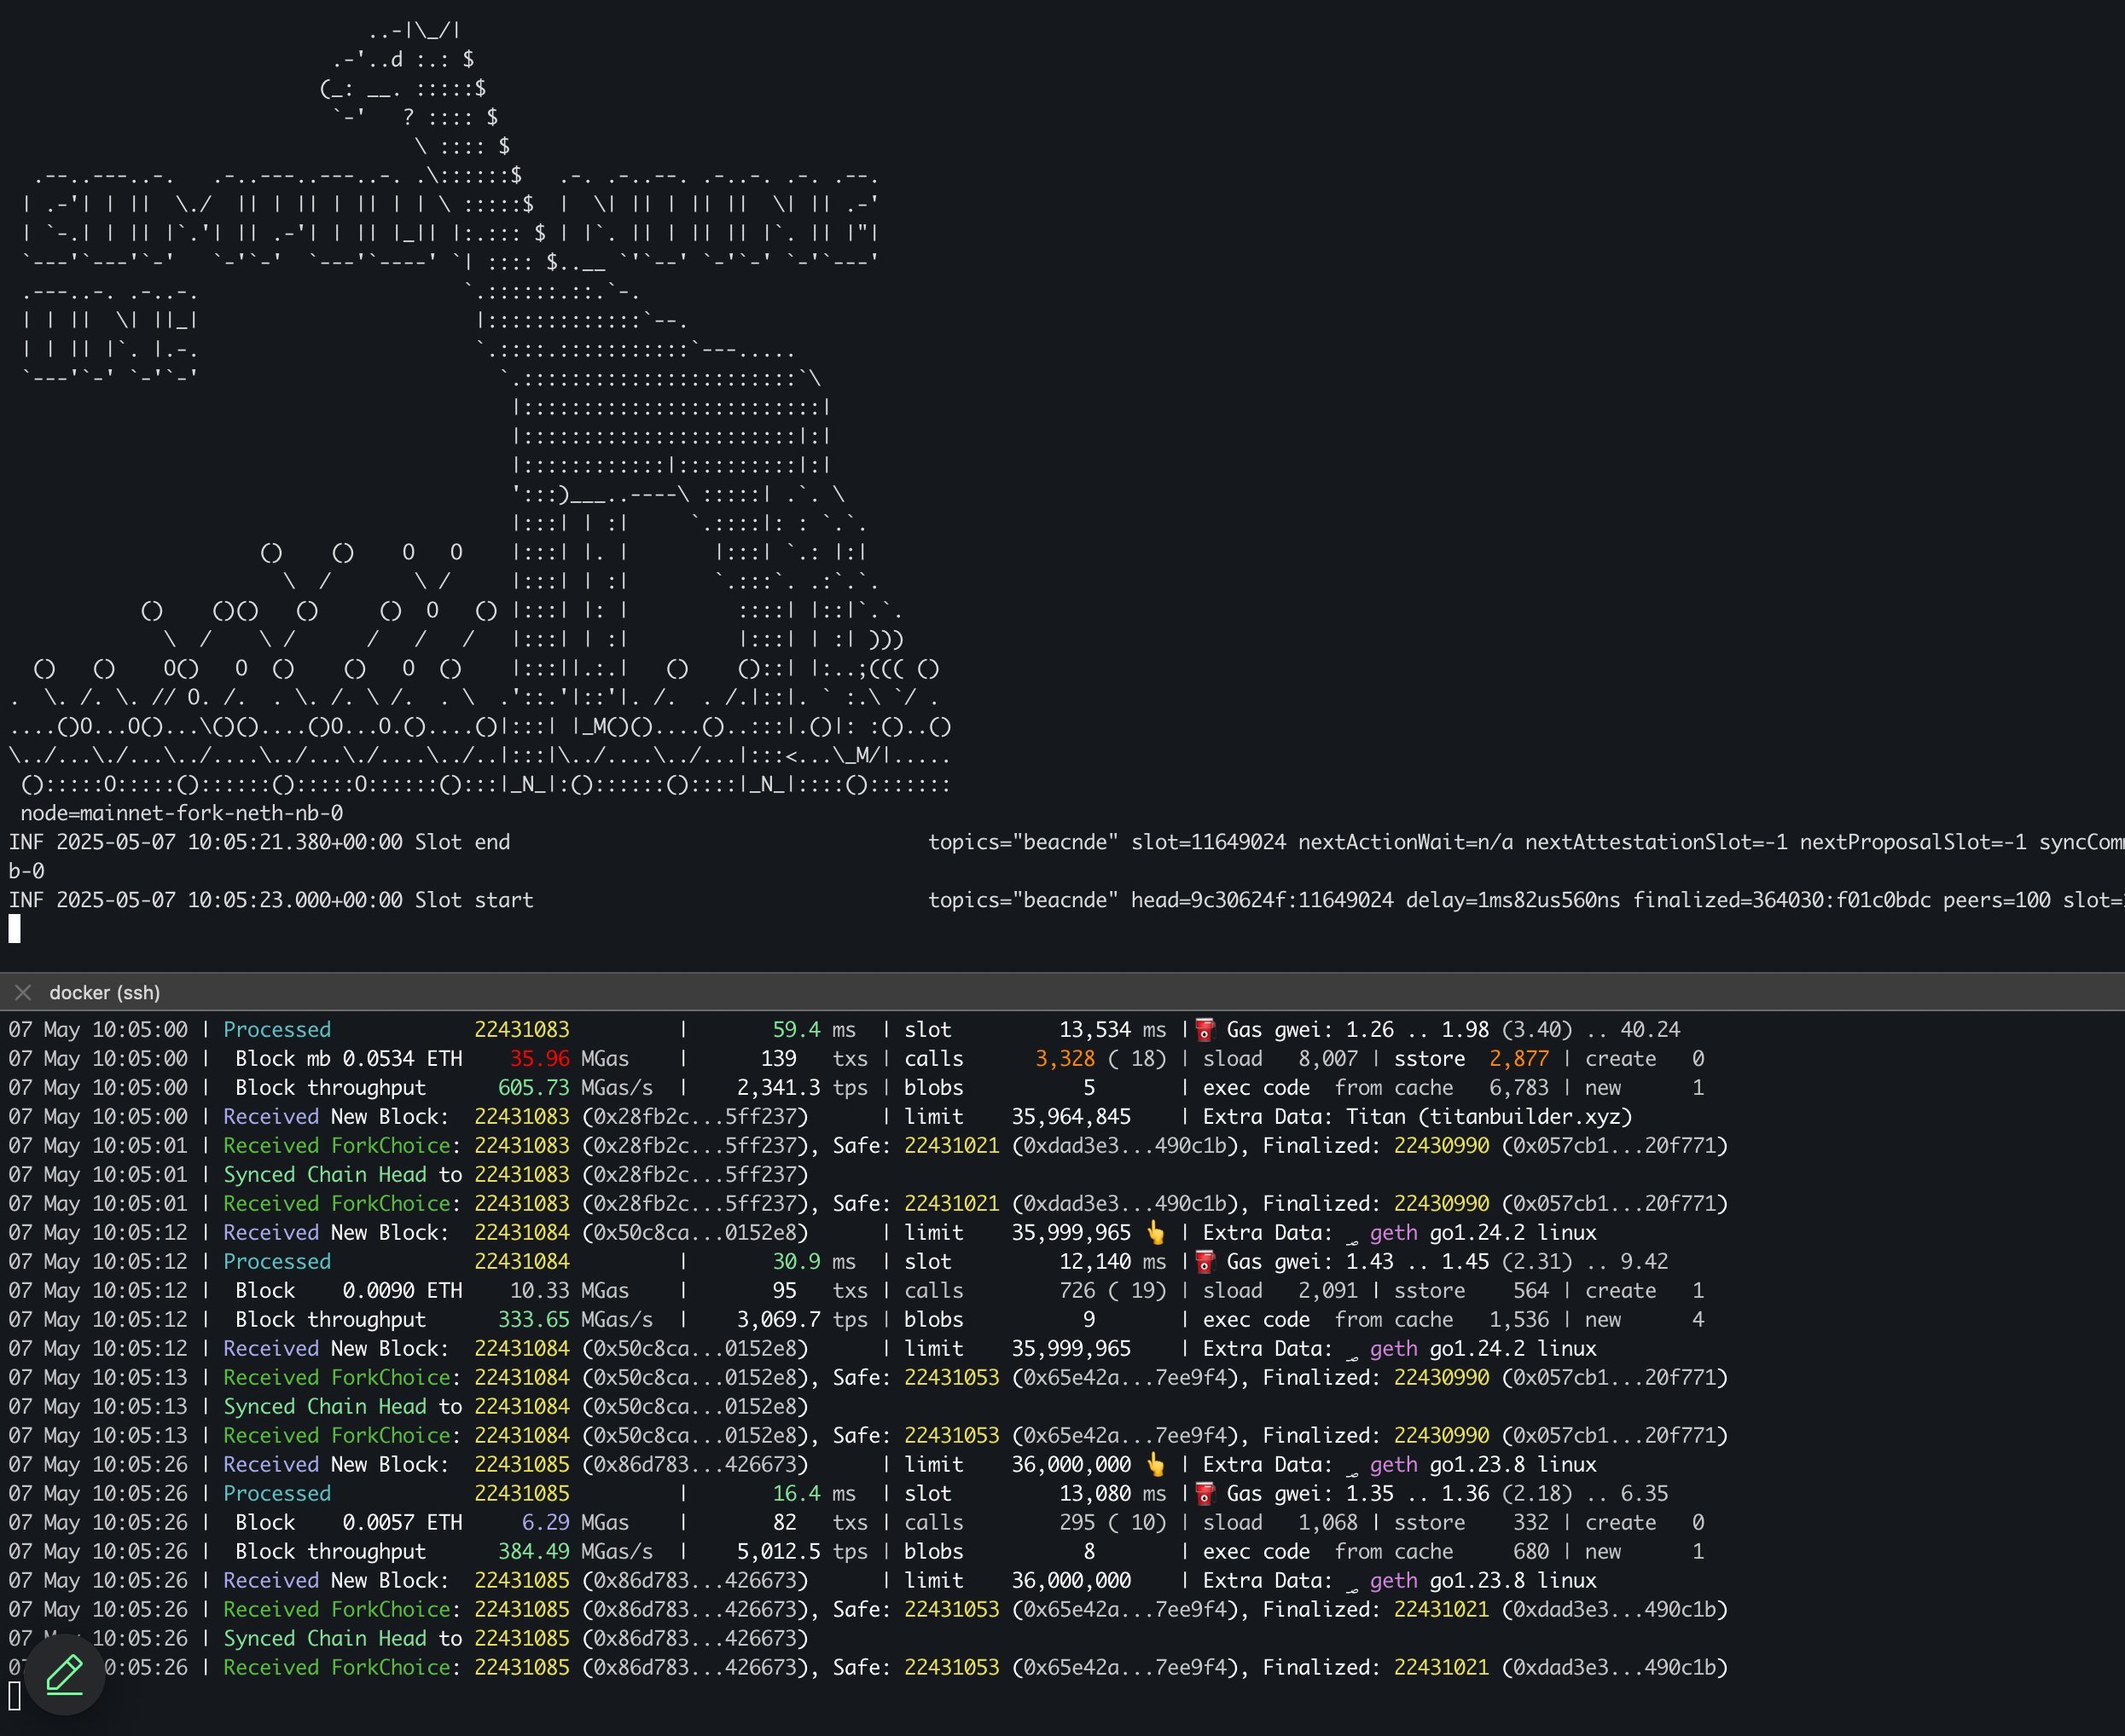Select nextAttestationSlot=-1 text
Screen dimensions: 2125x1736
1656,842
